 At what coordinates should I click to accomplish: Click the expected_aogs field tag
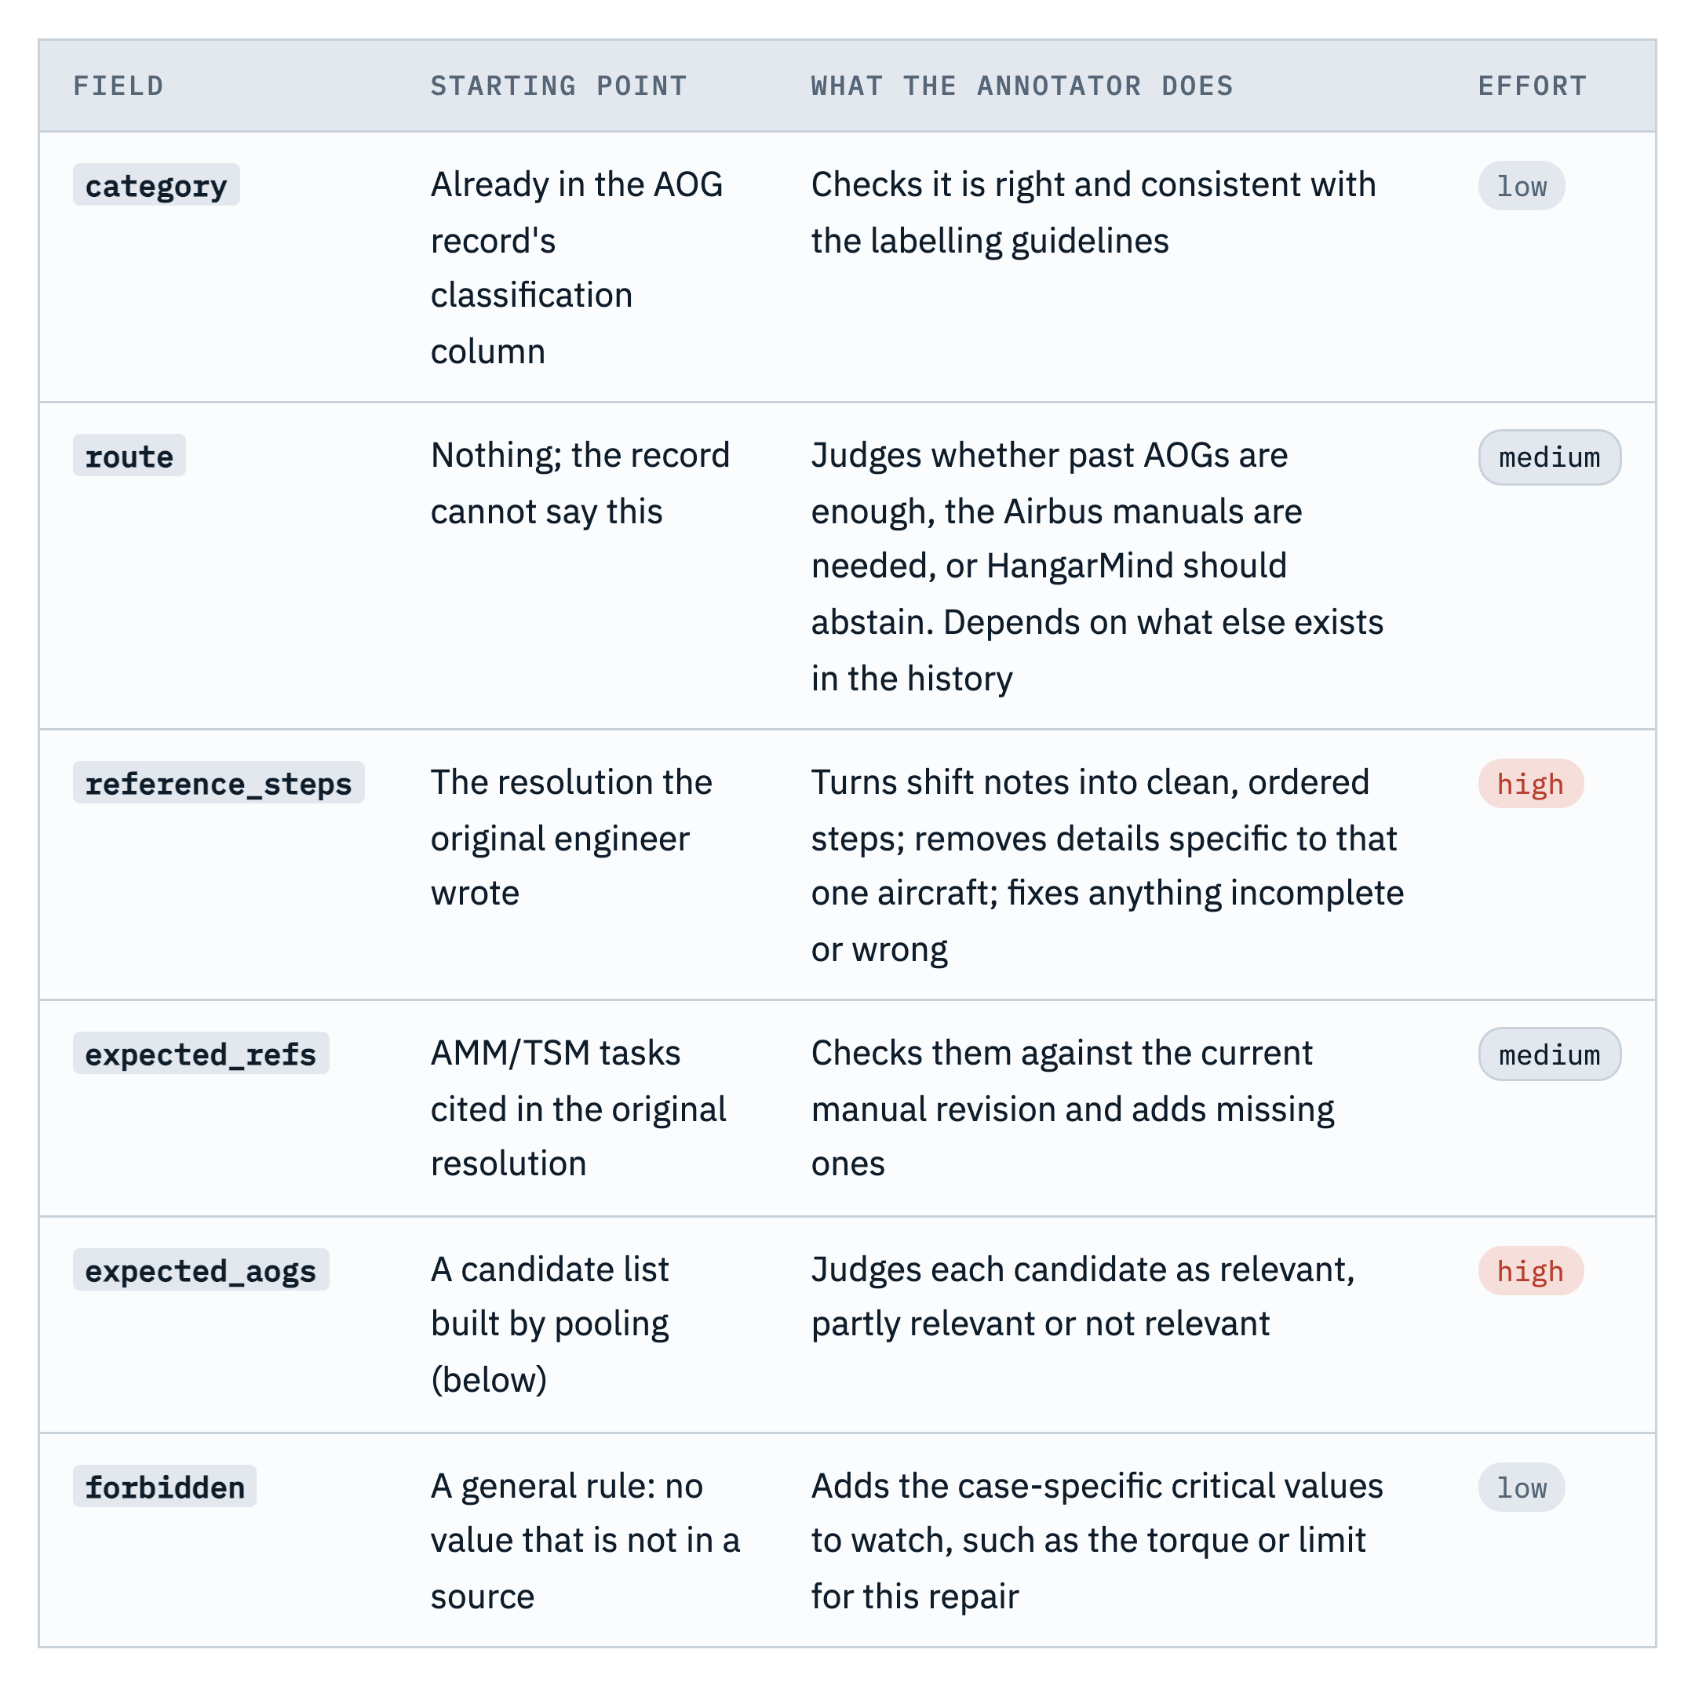click(201, 1269)
